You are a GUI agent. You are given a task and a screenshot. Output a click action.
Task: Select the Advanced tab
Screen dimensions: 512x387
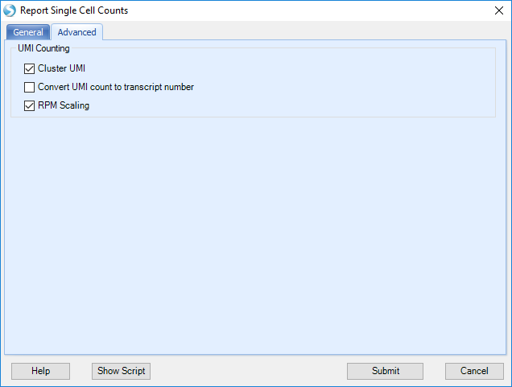[77, 32]
